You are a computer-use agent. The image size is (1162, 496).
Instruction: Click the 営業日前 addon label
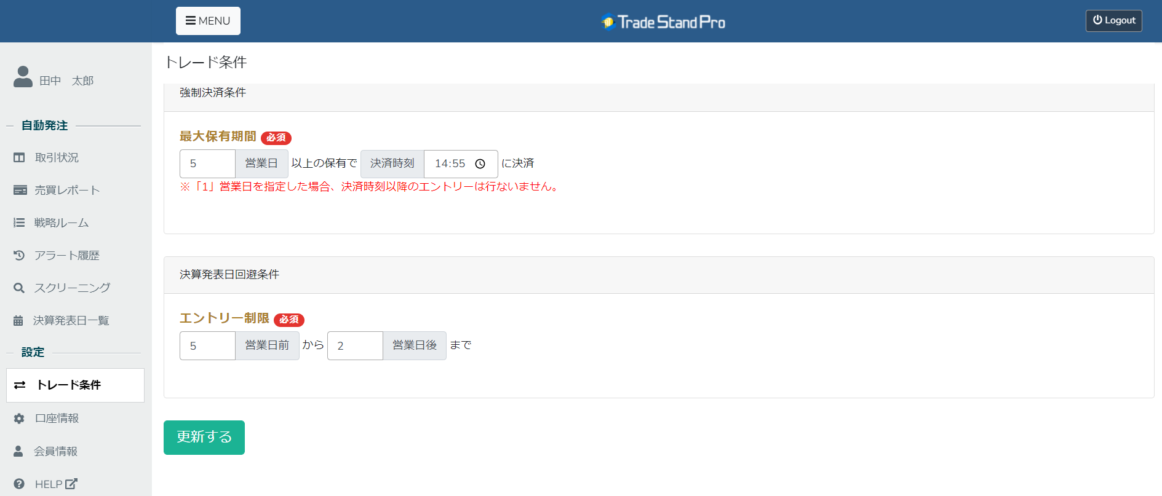click(267, 345)
